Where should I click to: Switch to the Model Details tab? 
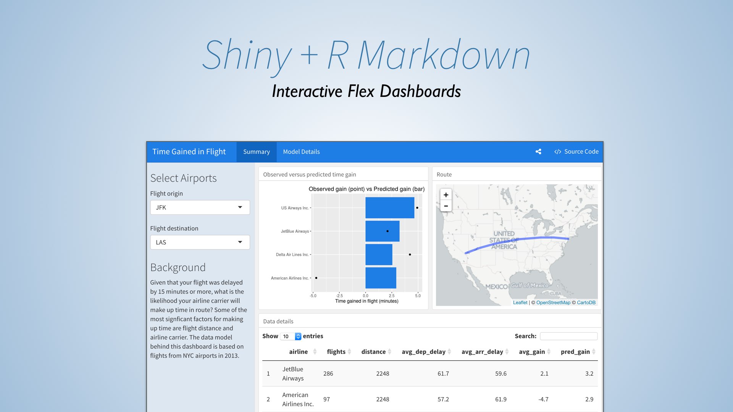301,152
